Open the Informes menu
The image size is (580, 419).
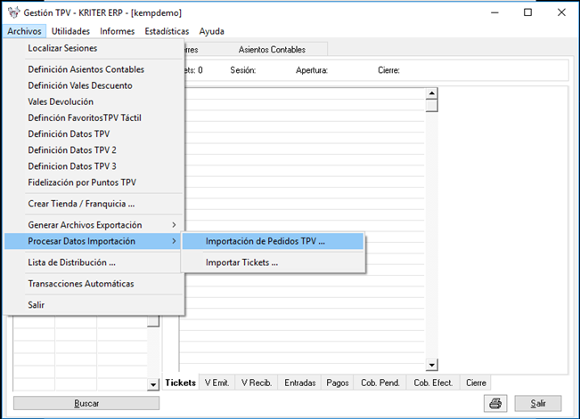[x=117, y=31]
